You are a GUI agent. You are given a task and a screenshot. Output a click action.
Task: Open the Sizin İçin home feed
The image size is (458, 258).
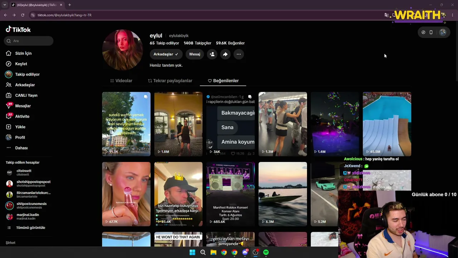click(x=19, y=53)
